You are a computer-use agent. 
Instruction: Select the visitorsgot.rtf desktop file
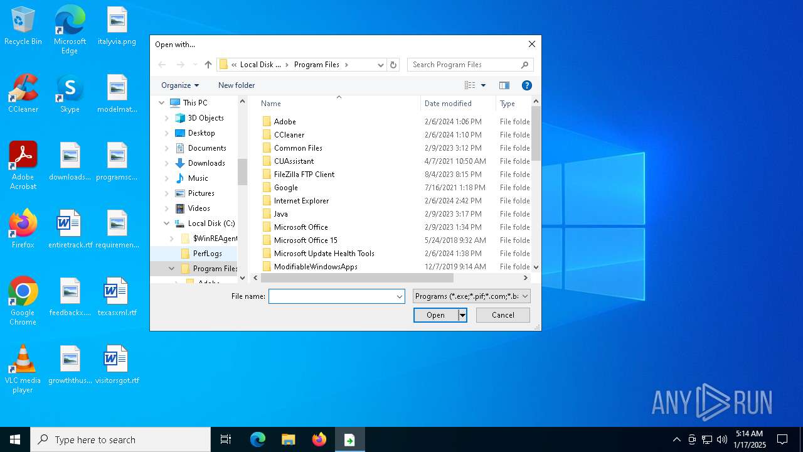click(117, 365)
